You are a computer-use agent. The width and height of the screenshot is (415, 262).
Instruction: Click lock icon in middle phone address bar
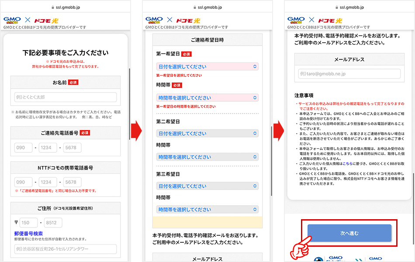click(195, 7)
